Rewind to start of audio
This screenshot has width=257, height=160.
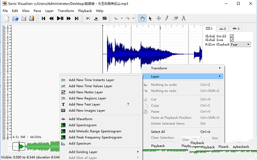(x=43, y=18)
